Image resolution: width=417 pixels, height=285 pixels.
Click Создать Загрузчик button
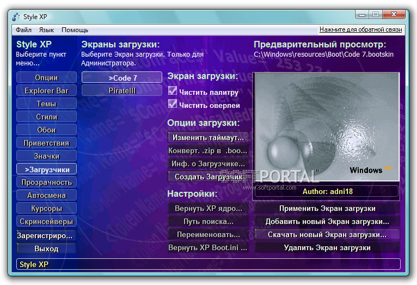pyautogui.click(x=208, y=177)
